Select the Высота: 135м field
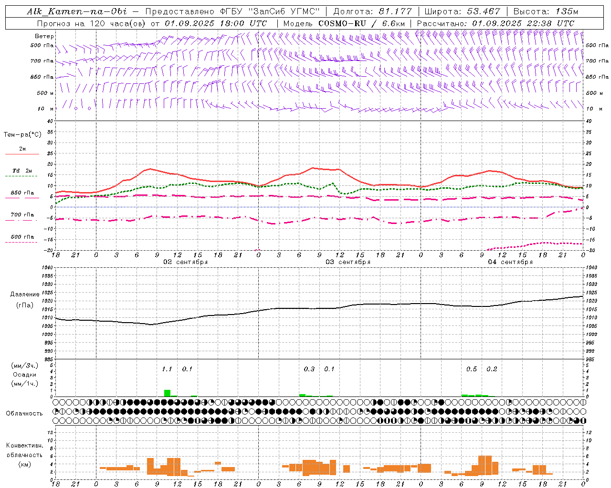 tap(546, 11)
